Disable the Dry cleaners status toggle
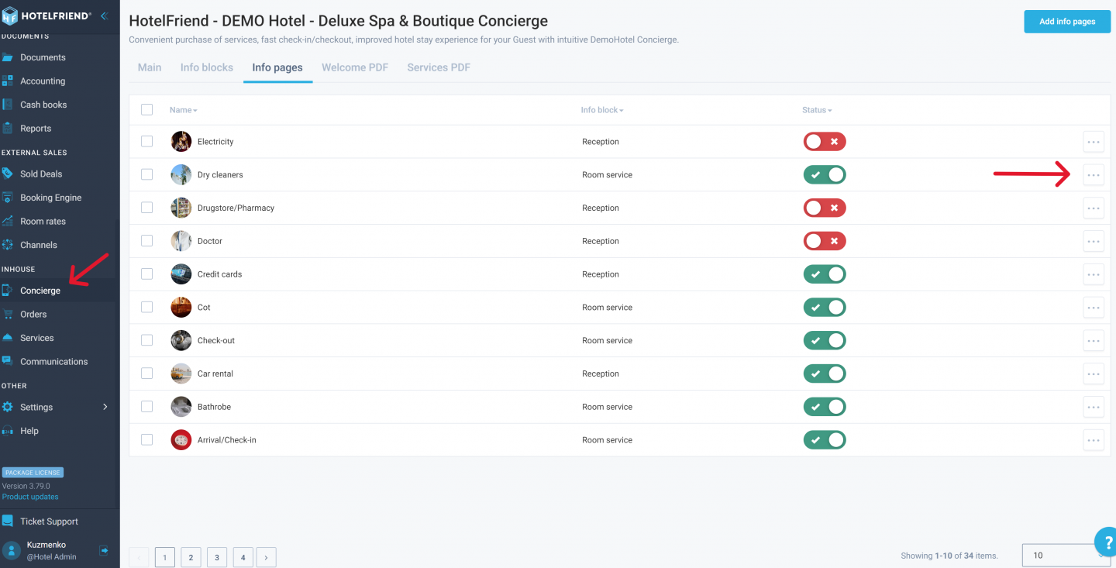This screenshot has width=1116, height=568. [825, 175]
